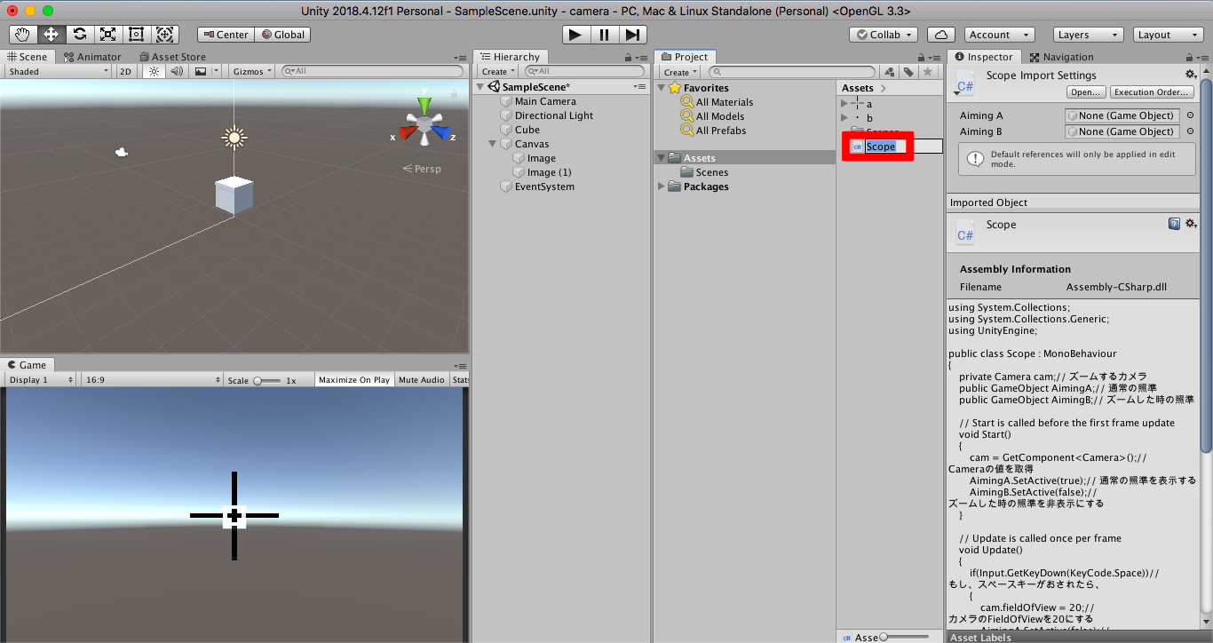Toggle Mute Audio in Game view
The height and width of the screenshot is (643, 1213).
[x=422, y=380]
